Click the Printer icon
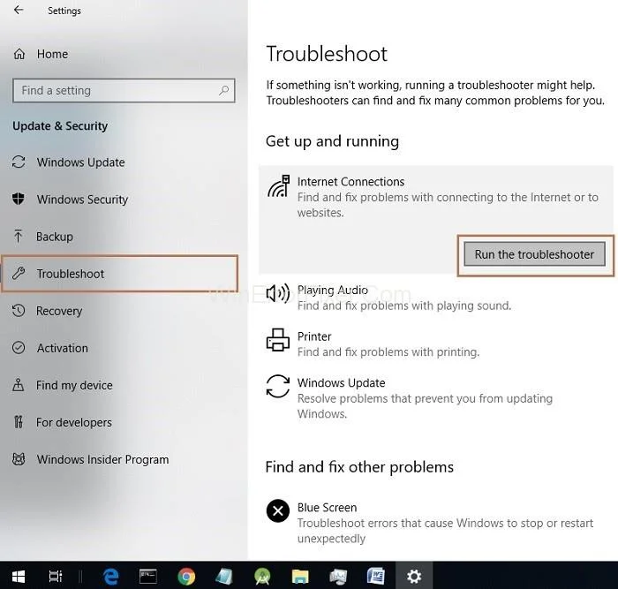 click(x=278, y=340)
